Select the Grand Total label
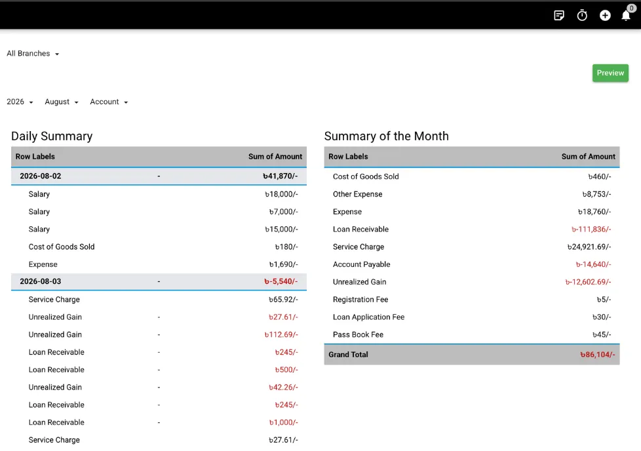Image resolution: width=641 pixels, height=451 pixels. [348, 355]
